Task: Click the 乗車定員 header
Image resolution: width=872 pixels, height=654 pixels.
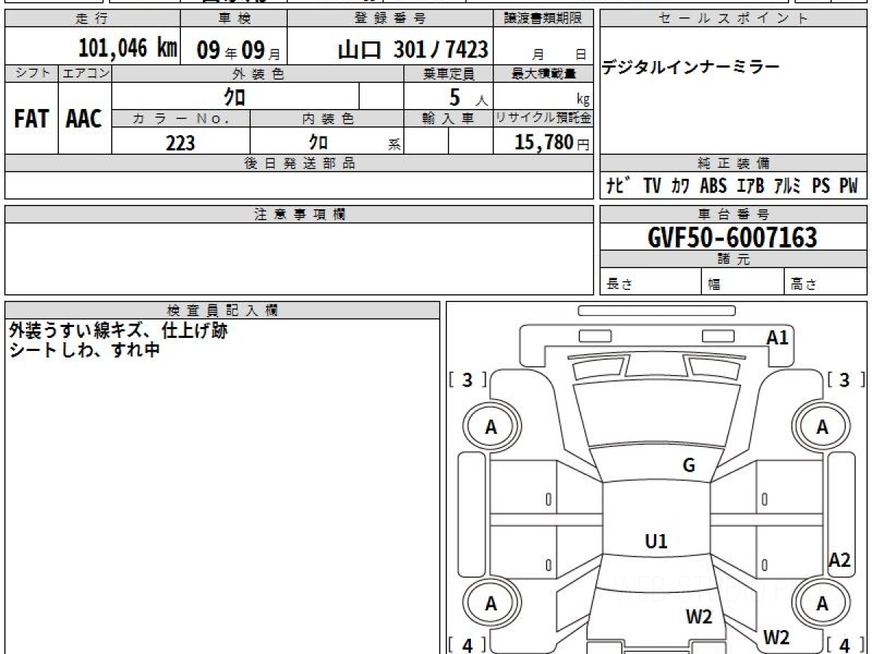Action: [x=448, y=73]
